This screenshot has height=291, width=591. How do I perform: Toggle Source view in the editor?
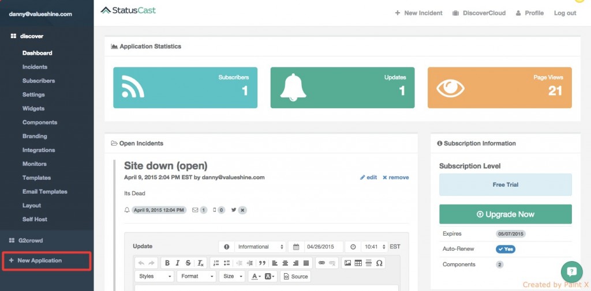(295, 277)
